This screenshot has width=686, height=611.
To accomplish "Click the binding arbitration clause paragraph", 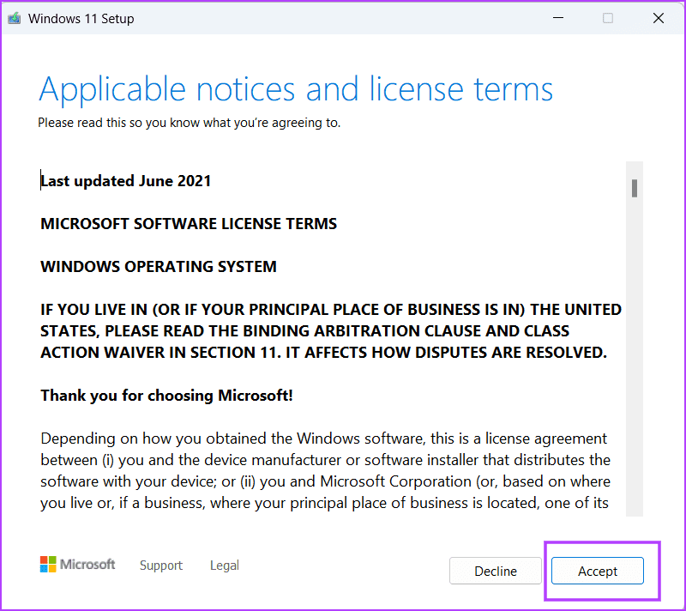I will pyautogui.click(x=331, y=331).
